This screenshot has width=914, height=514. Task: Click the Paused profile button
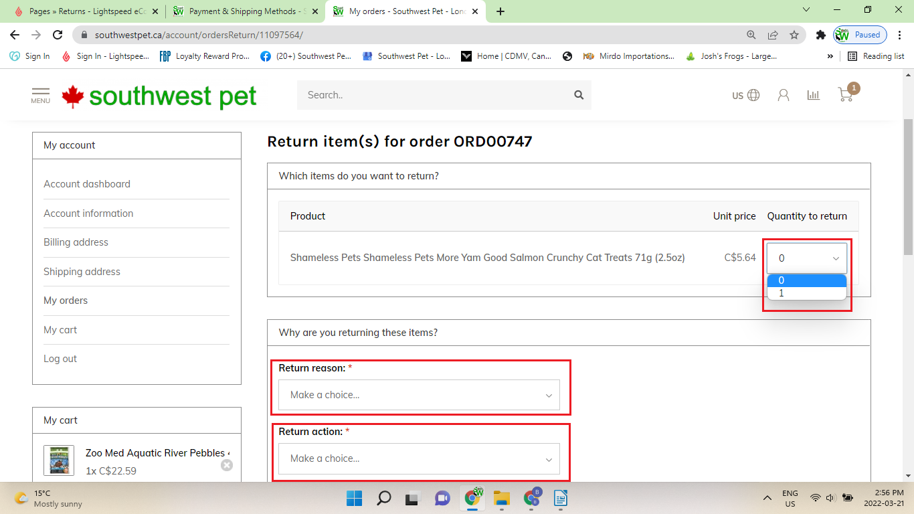tap(860, 35)
